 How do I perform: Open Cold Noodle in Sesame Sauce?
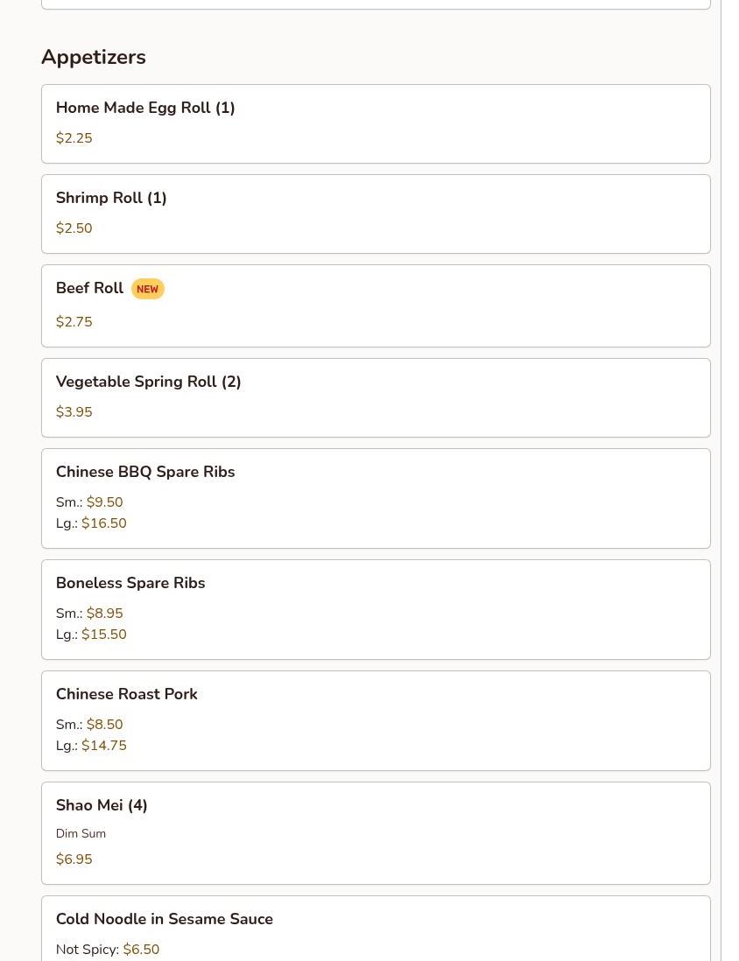coord(376,929)
